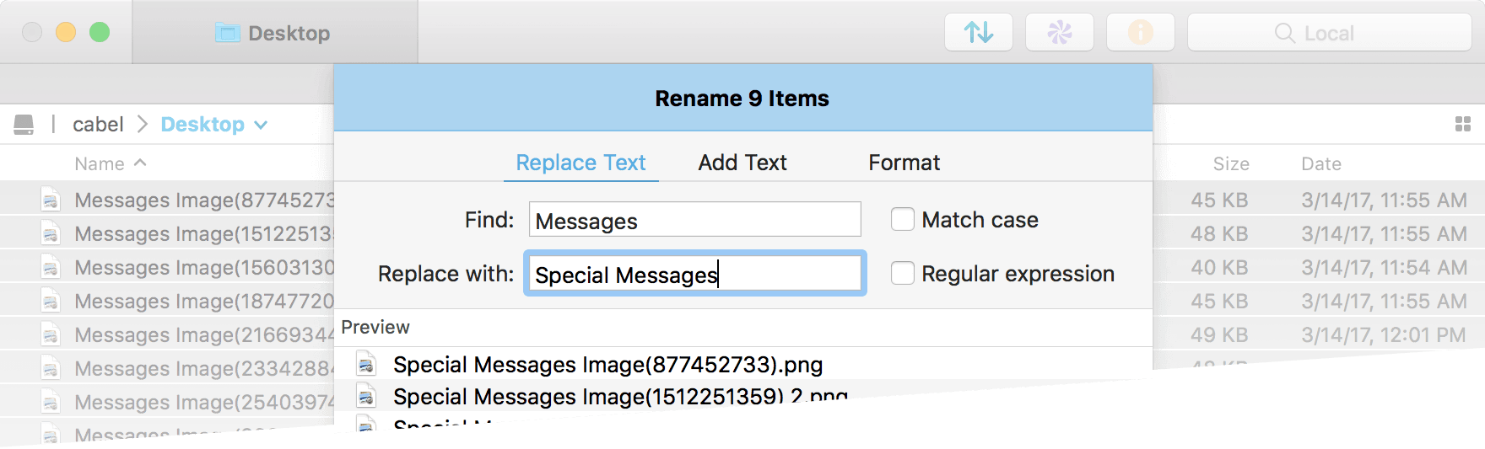
Task: Toggle Name column sort order arrow
Action: pyautogui.click(x=140, y=163)
